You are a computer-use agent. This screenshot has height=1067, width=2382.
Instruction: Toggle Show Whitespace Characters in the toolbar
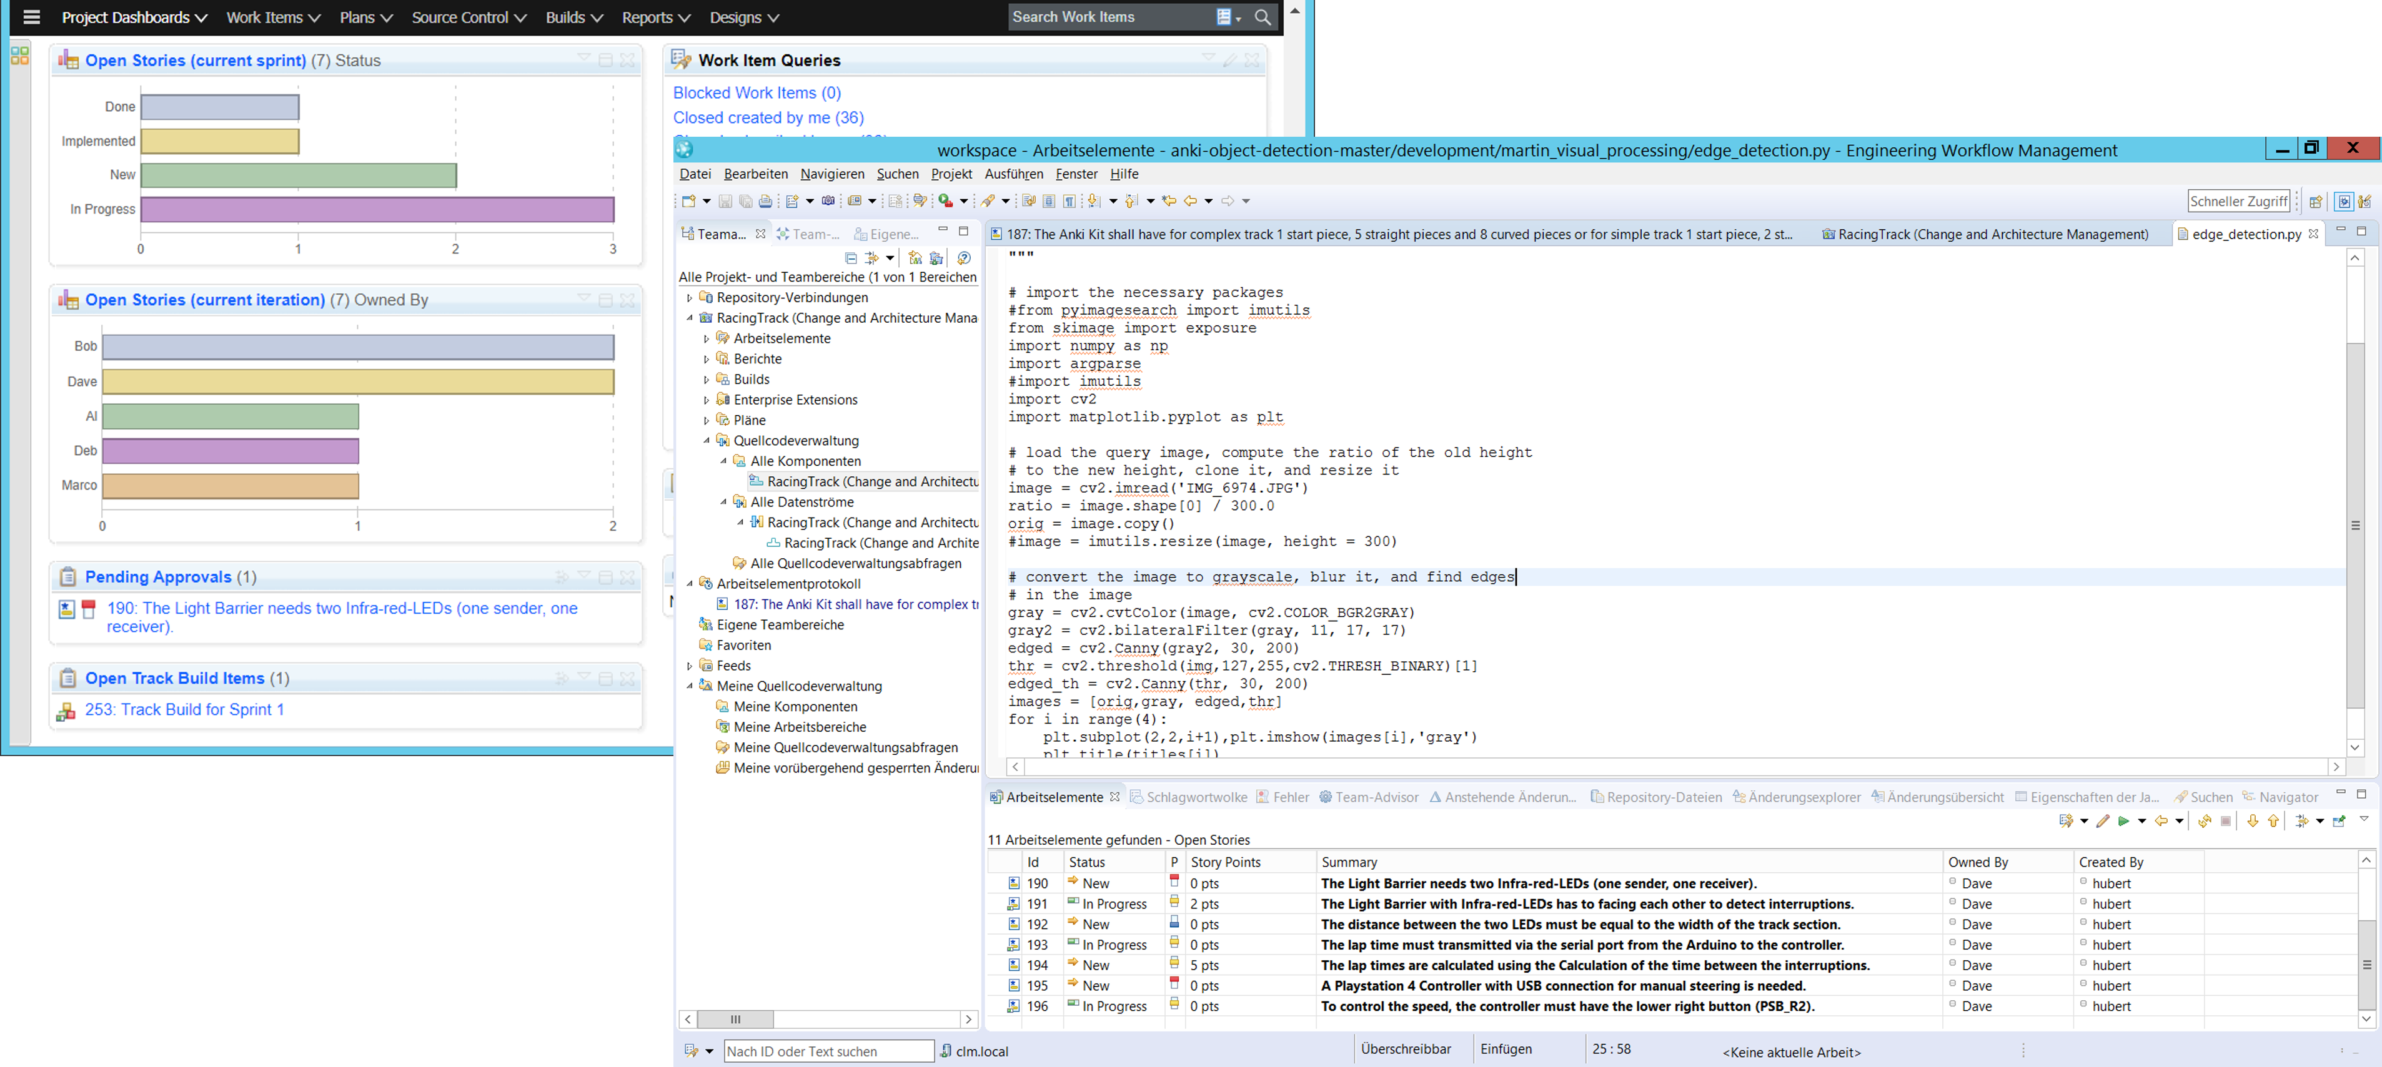[1070, 200]
